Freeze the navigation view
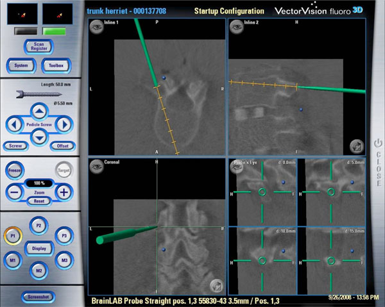 click(15, 170)
